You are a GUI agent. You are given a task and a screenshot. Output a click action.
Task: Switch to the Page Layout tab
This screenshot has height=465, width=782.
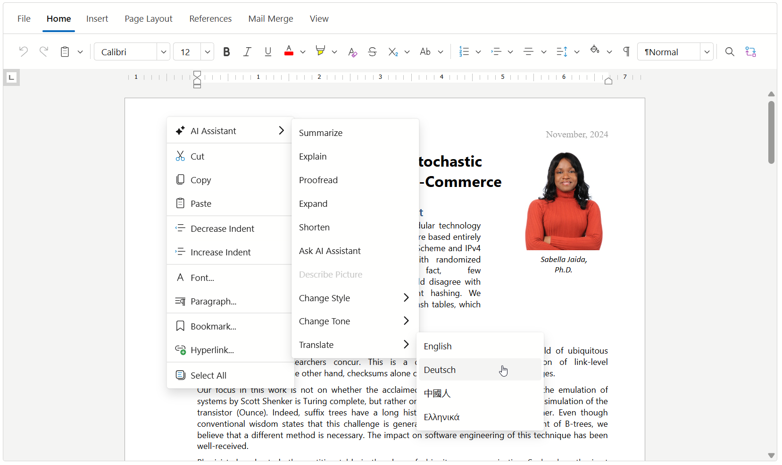point(148,19)
